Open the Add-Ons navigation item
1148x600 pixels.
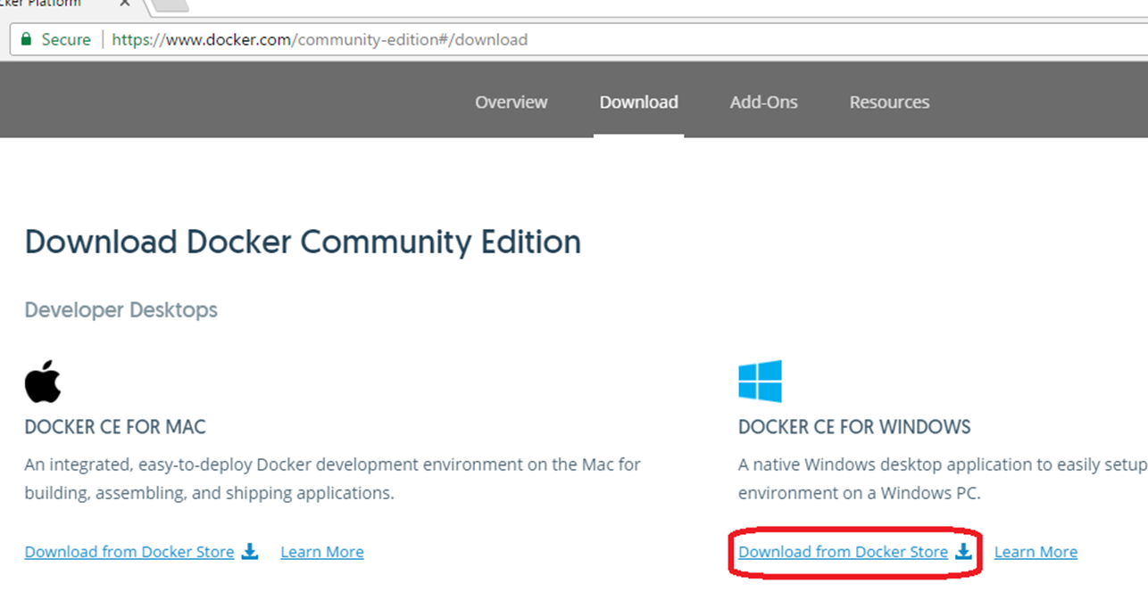[763, 102]
